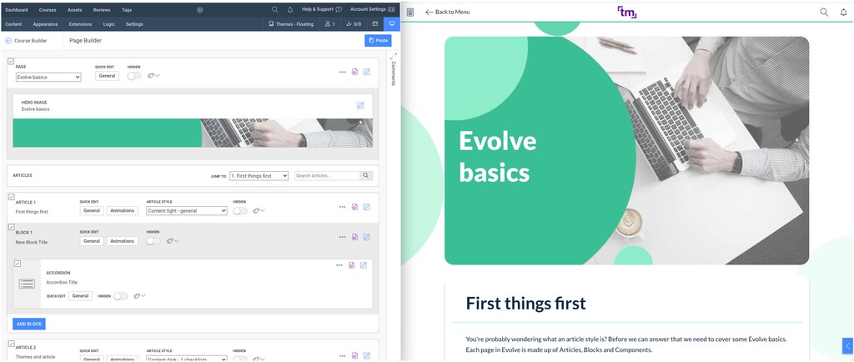Open the Assets menu
Viewport: 854px width, 362px height.
74,10
